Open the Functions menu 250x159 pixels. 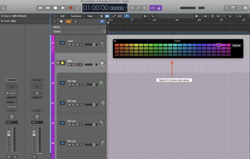(x=78, y=16)
